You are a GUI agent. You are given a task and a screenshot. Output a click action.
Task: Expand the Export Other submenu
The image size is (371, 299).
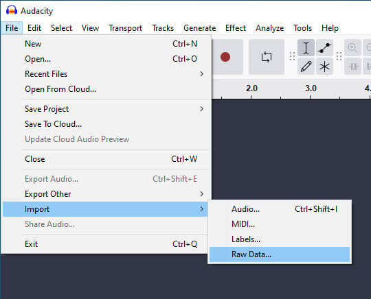(x=106, y=194)
